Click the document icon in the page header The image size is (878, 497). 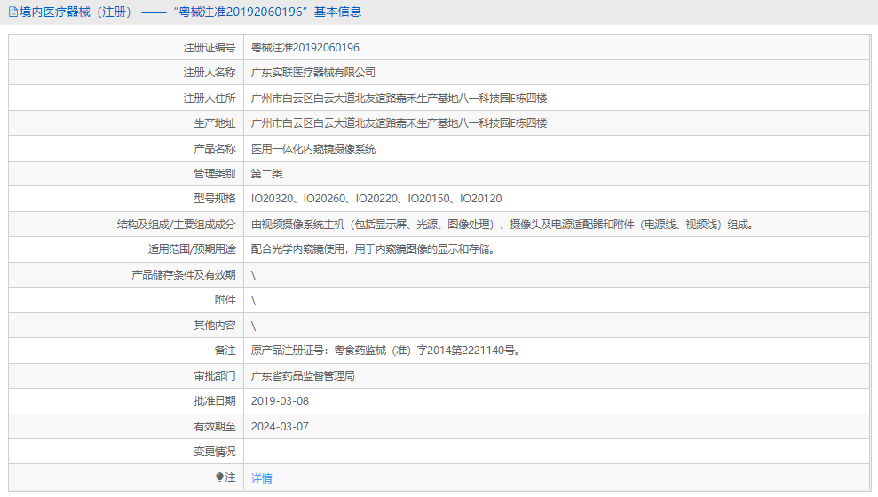coord(13,12)
